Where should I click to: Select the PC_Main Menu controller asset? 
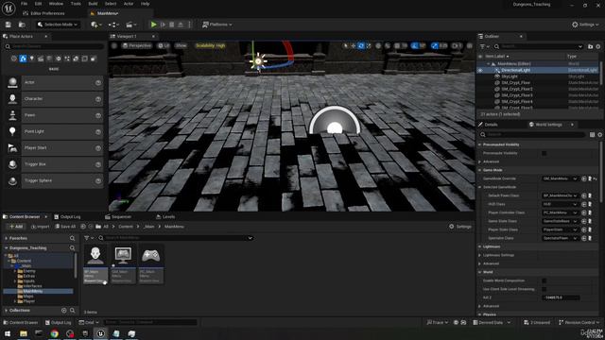pos(151,264)
